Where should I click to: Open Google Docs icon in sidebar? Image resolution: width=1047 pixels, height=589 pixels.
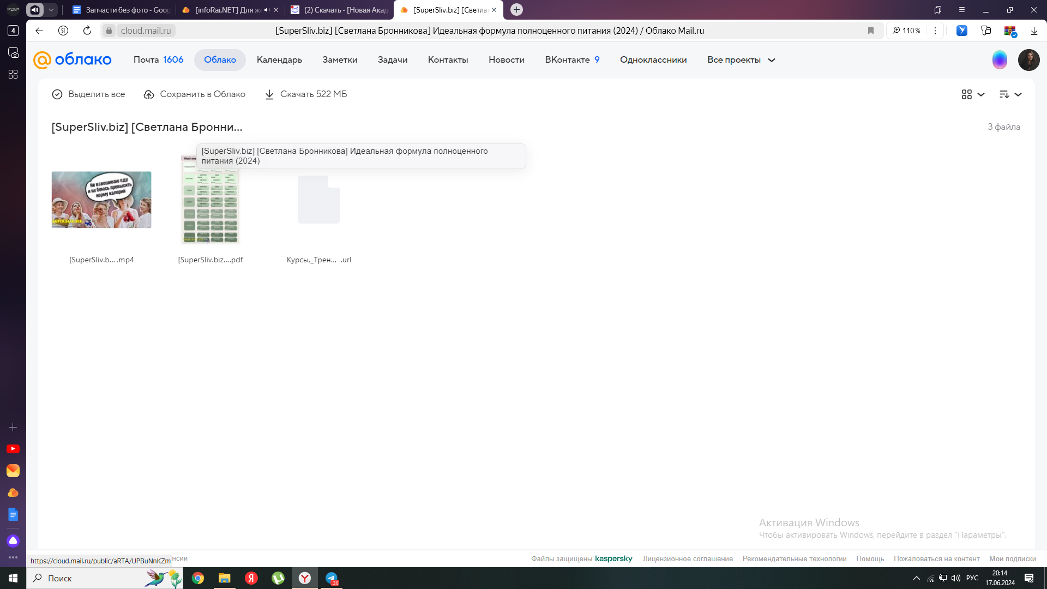[x=13, y=515]
